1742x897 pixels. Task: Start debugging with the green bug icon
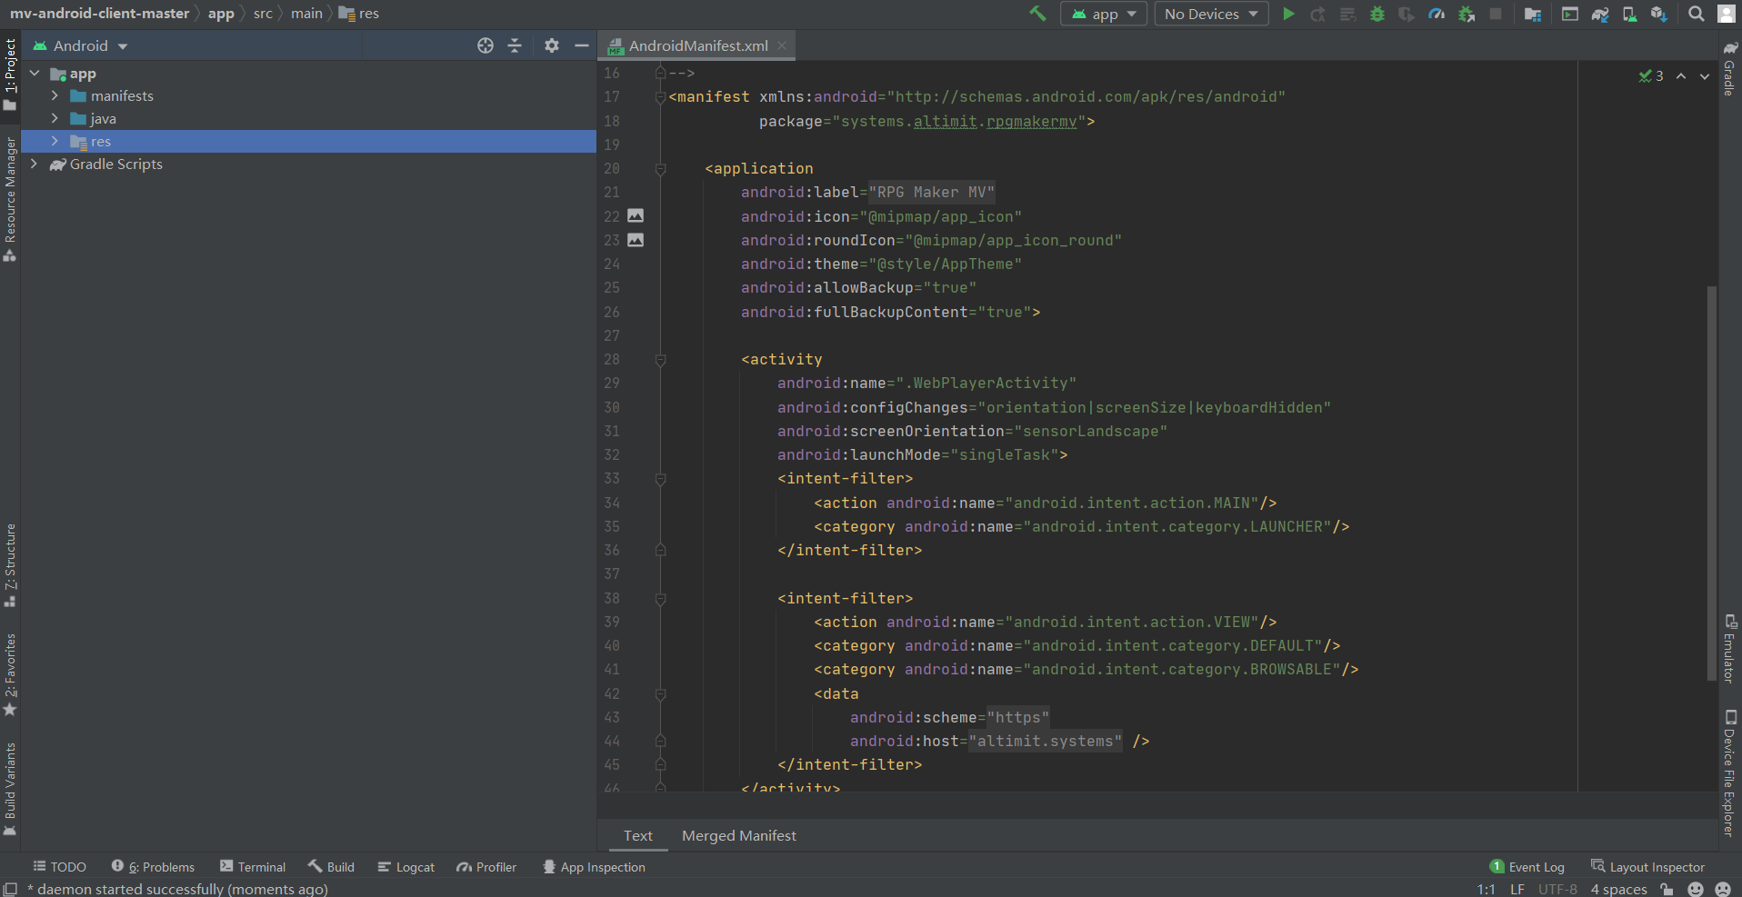(1377, 14)
